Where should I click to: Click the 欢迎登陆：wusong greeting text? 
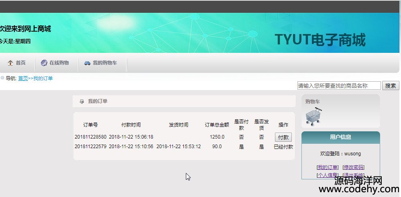340,154
